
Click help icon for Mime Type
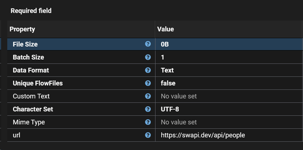coord(148,122)
